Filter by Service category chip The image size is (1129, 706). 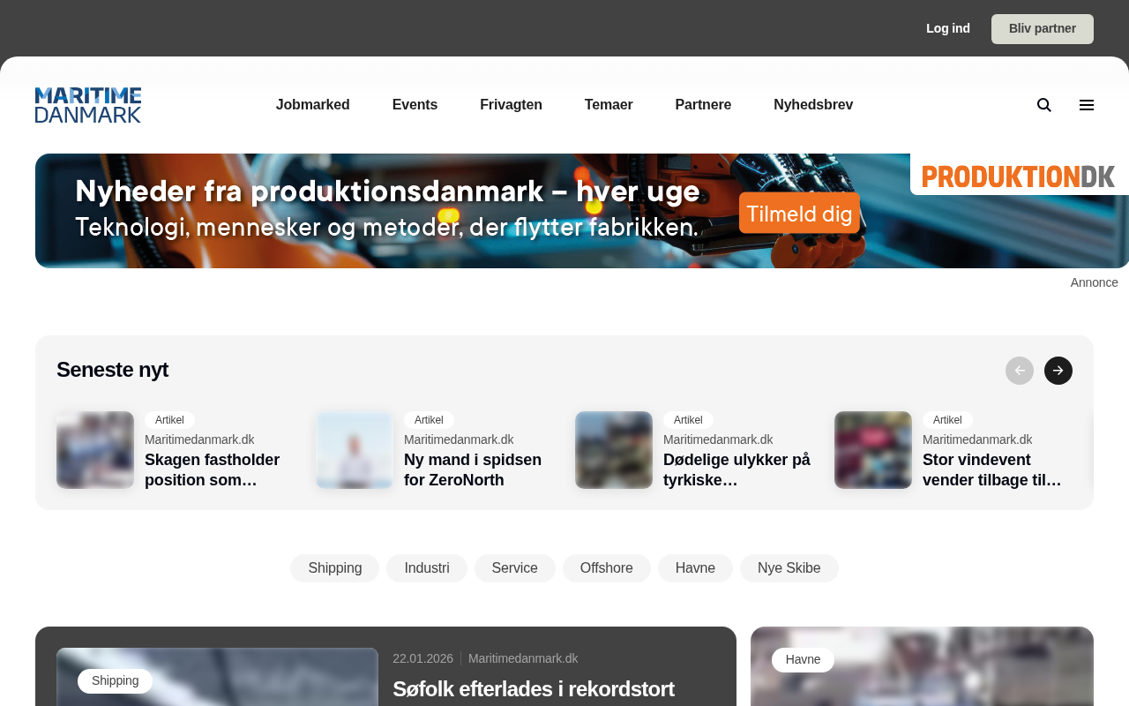tap(515, 568)
